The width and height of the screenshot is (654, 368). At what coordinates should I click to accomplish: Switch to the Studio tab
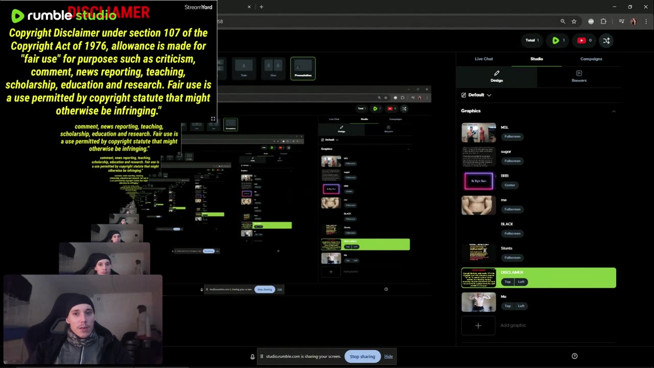pos(536,59)
